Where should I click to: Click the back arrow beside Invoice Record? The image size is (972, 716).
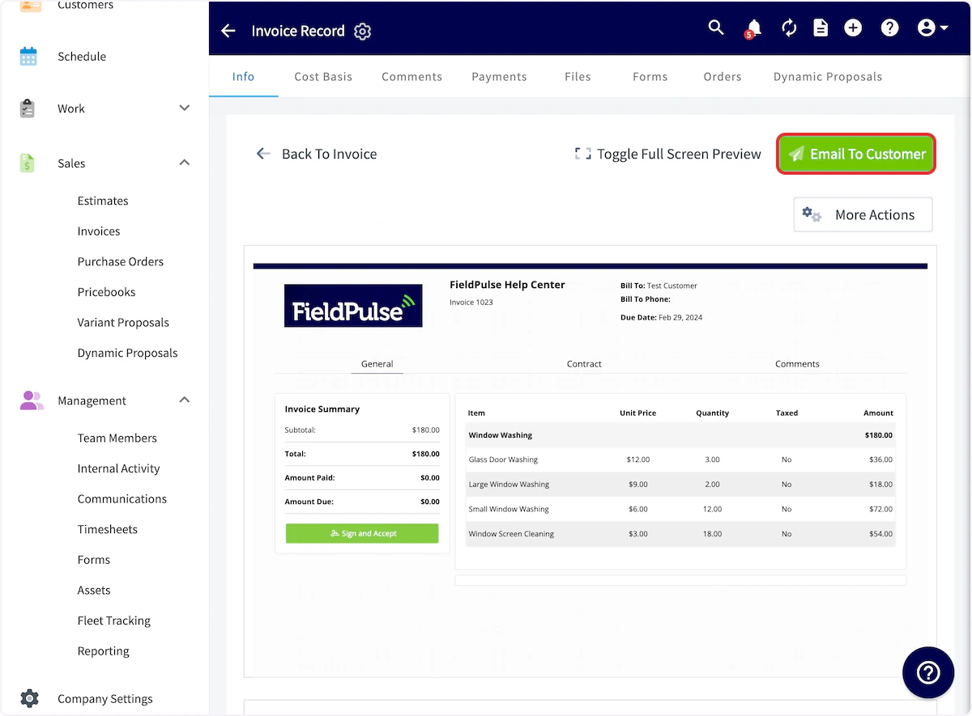[228, 31]
